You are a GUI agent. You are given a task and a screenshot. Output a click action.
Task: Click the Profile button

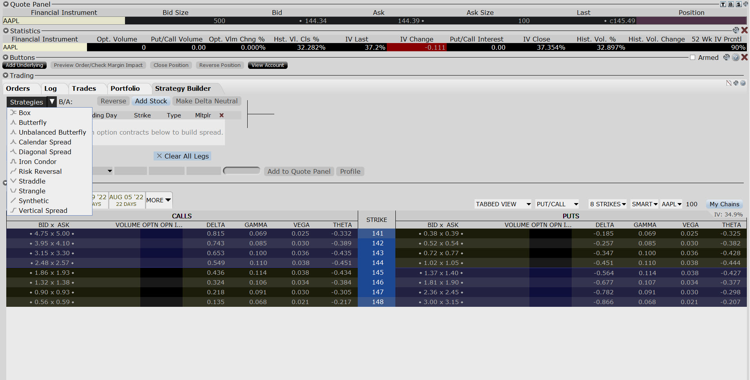(x=350, y=171)
